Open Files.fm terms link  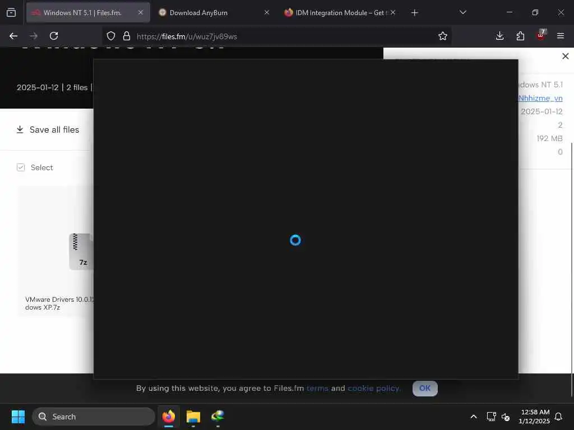[317, 388]
